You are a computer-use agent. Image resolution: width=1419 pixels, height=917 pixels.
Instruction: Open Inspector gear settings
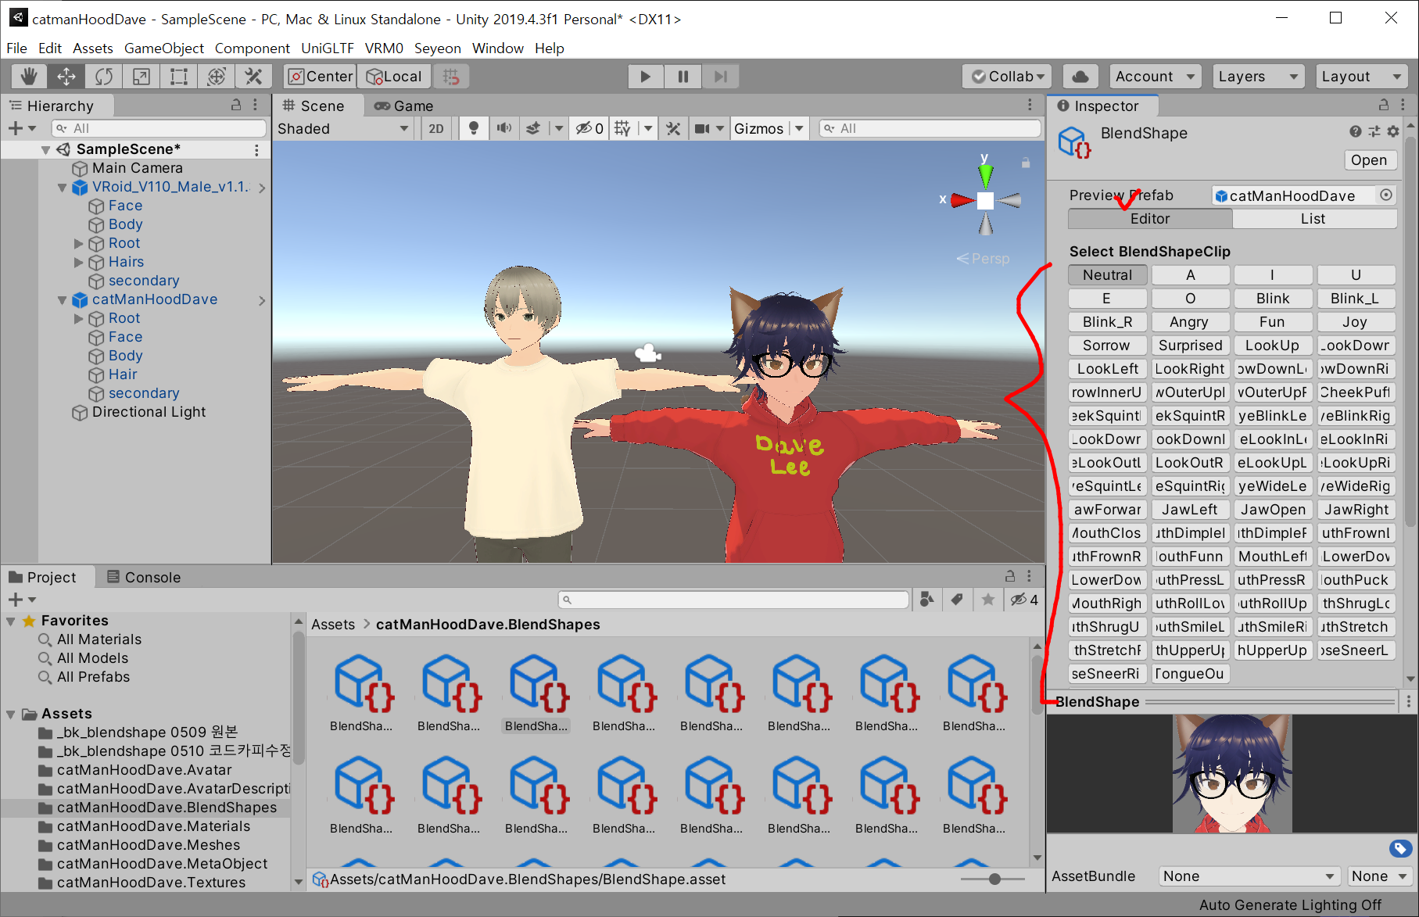pyautogui.click(x=1393, y=131)
